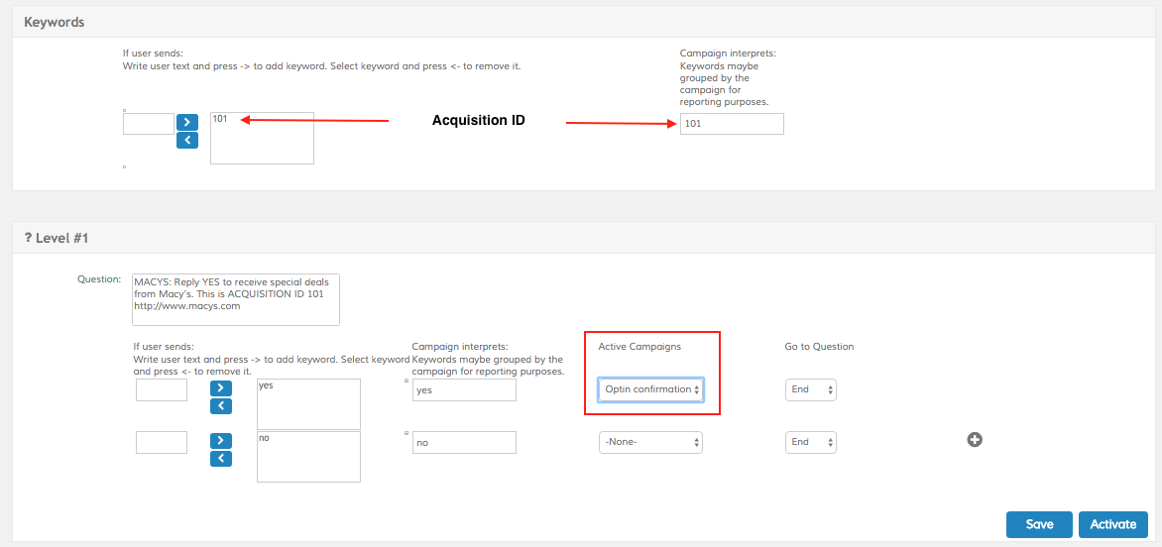Image resolution: width=1162 pixels, height=547 pixels.
Task: Select the yes keyword in its list box
Action: (266, 385)
